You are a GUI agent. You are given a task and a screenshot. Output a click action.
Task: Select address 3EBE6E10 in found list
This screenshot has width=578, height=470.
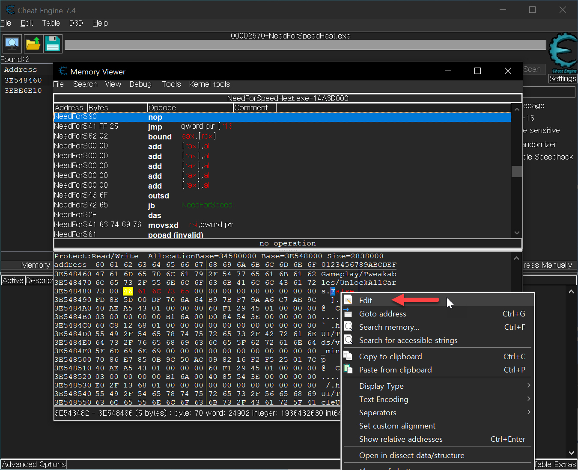pyautogui.click(x=23, y=91)
